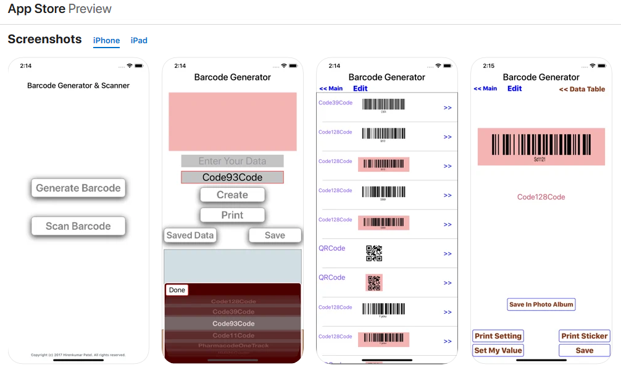Click the Enter Your Data field
Viewport: 621px width, 365px height.
[x=233, y=161]
